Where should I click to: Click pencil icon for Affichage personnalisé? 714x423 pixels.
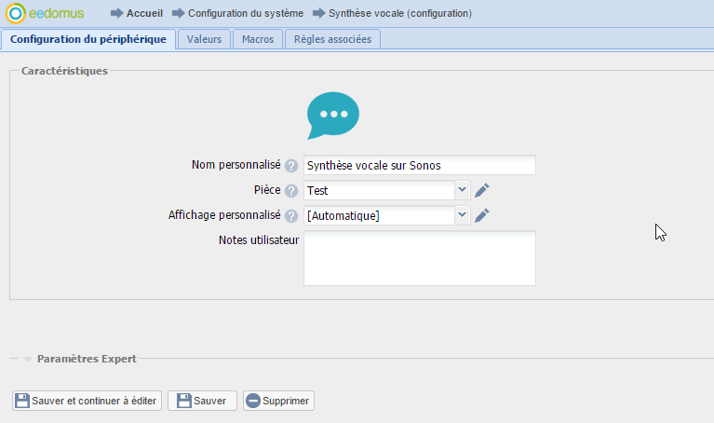[x=481, y=216]
